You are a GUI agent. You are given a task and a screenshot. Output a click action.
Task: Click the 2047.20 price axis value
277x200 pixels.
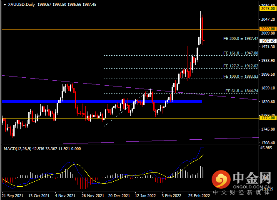(268, 20)
